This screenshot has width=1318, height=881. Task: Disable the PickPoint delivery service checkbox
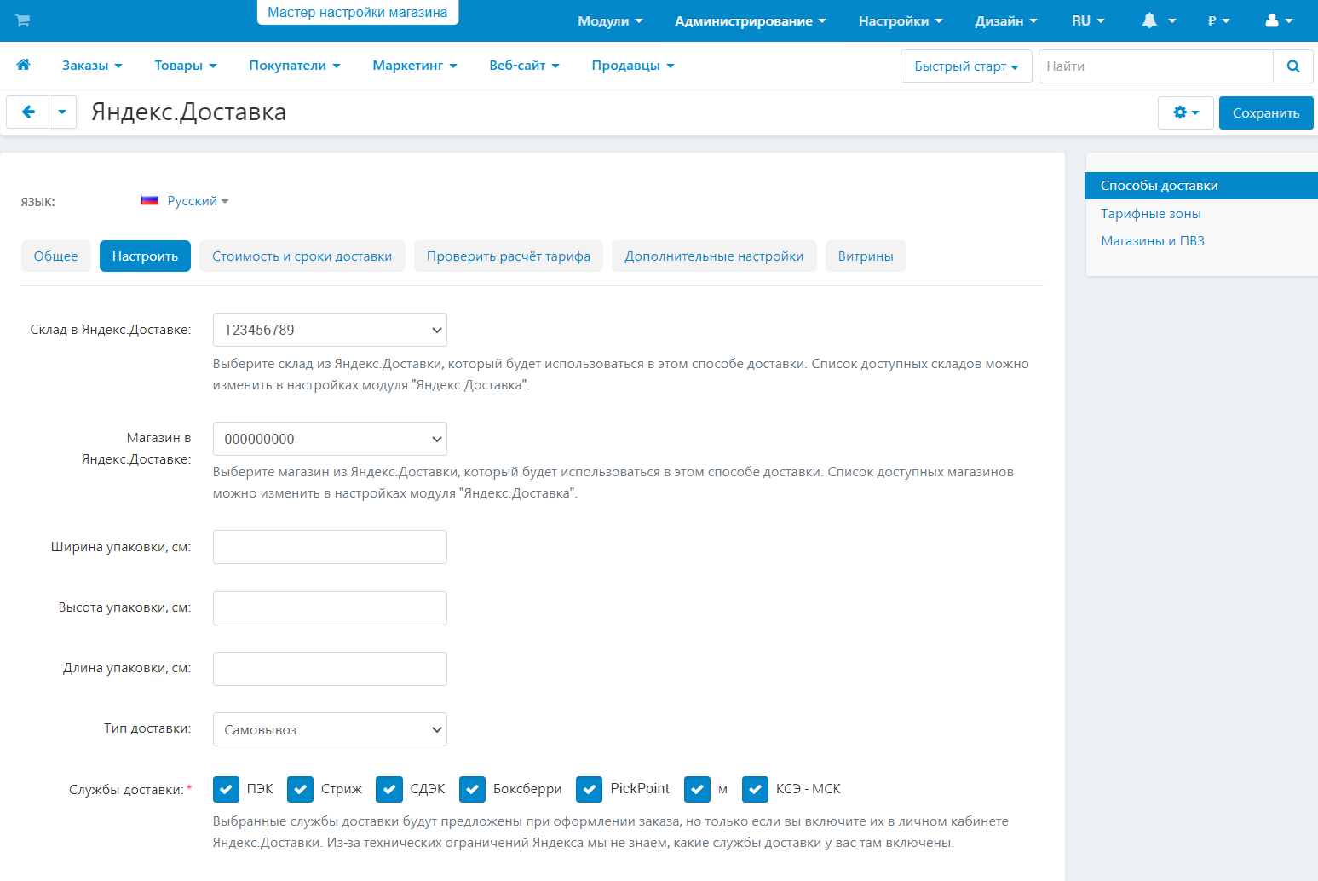pyautogui.click(x=590, y=789)
